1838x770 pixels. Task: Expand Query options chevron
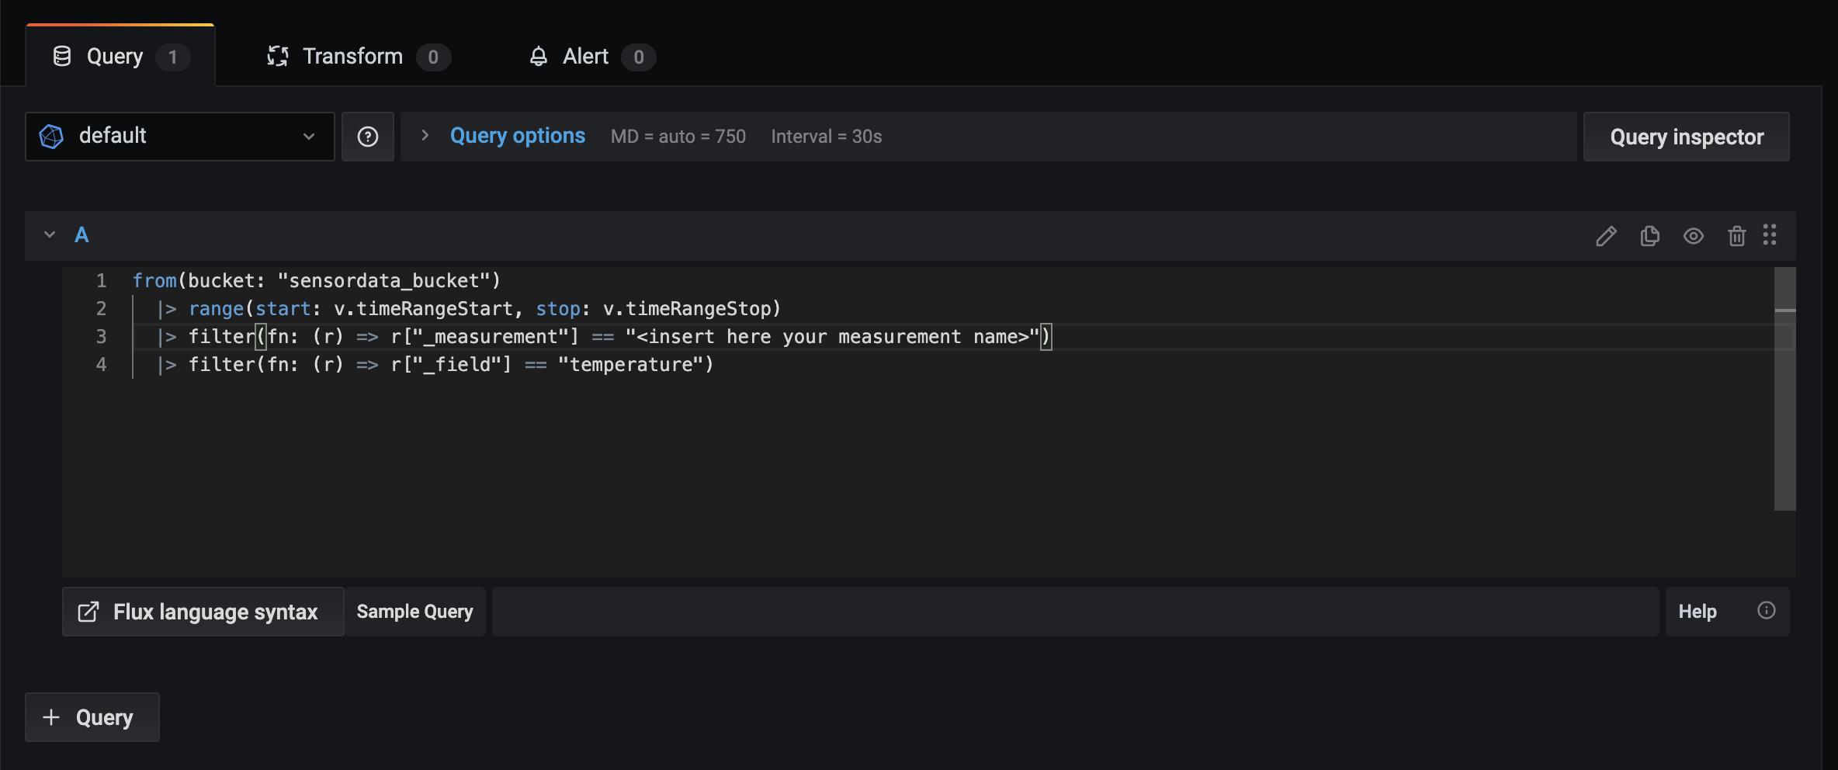coord(425,136)
